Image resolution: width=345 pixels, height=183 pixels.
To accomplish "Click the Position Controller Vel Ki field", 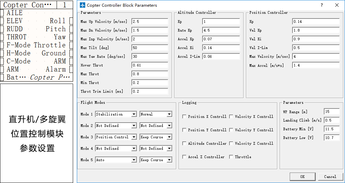I will coord(316,39).
